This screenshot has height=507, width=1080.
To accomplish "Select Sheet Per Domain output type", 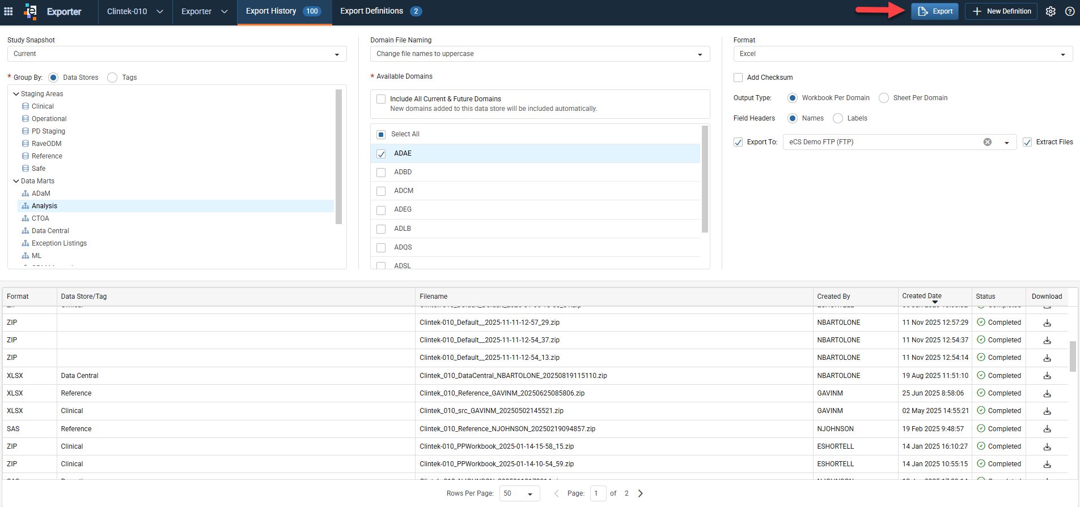I will point(884,98).
